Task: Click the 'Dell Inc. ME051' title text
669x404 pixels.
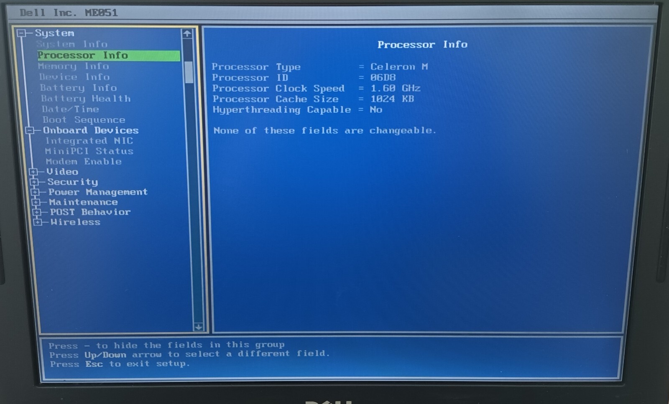Action: click(69, 13)
